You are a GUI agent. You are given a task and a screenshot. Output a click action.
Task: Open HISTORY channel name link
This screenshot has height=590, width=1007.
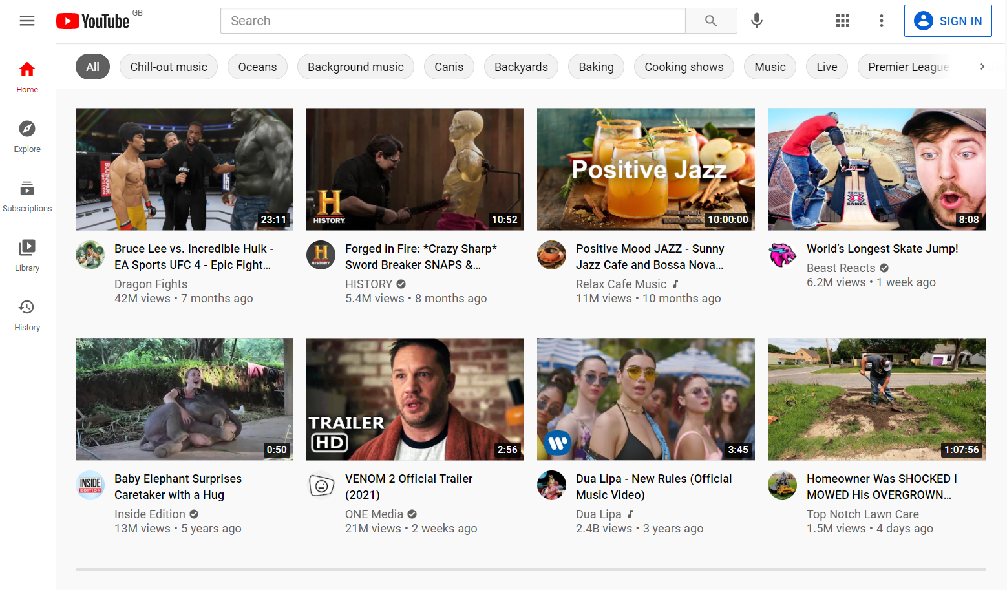(369, 284)
